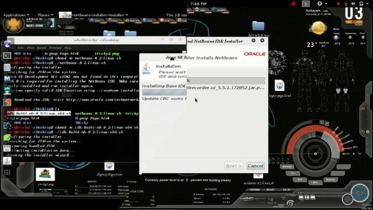Open the Search menu in the terminal
The image size is (373, 210).
pos(41,48)
